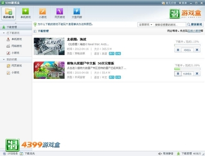Click the 意见反馈 feedback icon
The height and width of the screenshot is (156, 205).
(x=163, y=3)
